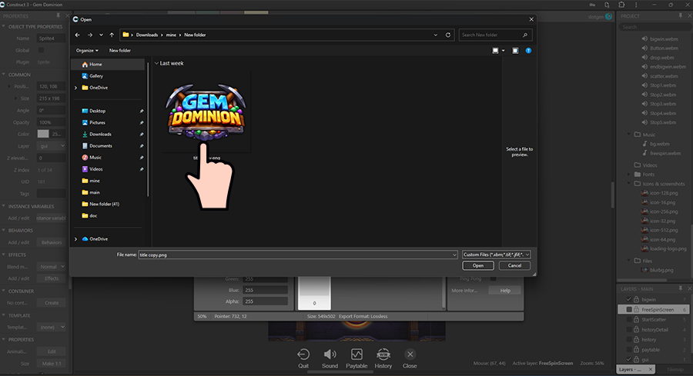Refresh the current folder view
This screenshot has height=376, width=693.
448,35
